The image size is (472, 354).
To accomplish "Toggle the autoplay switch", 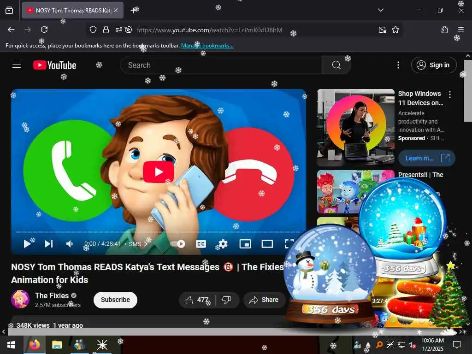I will pyautogui.click(x=177, y=244).
